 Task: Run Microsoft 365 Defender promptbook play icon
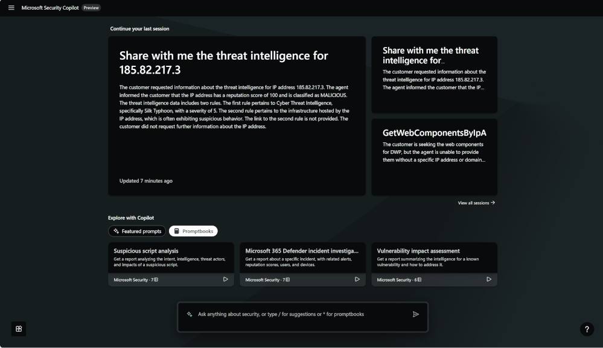coord(357,279)
